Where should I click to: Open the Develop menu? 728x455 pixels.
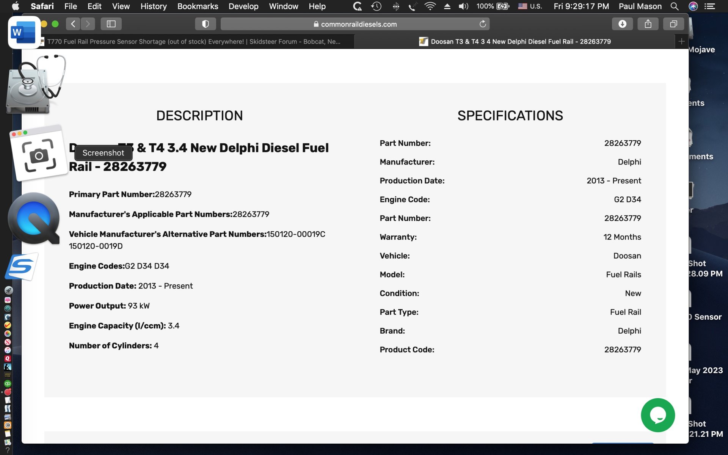click(x=243, y=6)
